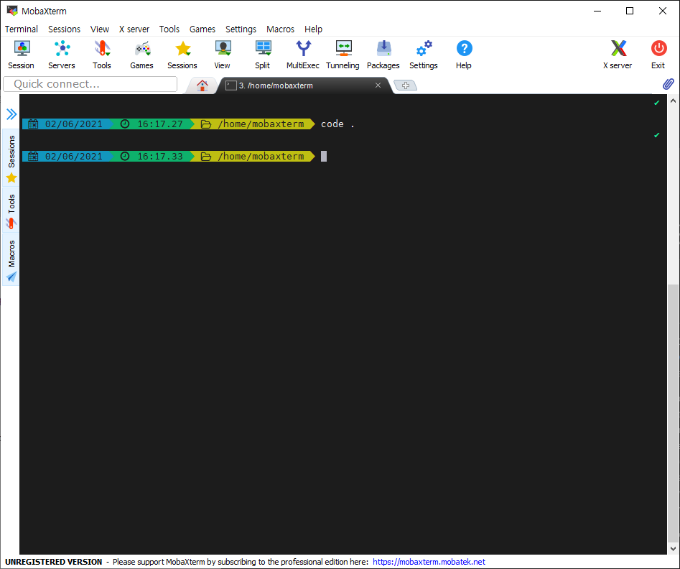680x569 pixels.
Task: Click the terminal scrollbar down arrow
Action: coord(673,549)
